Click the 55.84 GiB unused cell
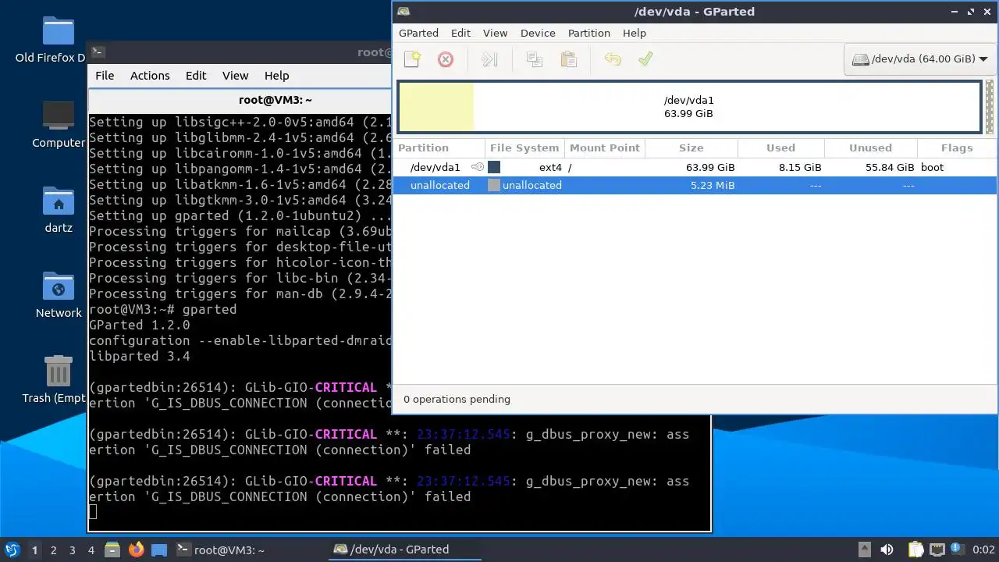999x562 pixels. point(889,167)
